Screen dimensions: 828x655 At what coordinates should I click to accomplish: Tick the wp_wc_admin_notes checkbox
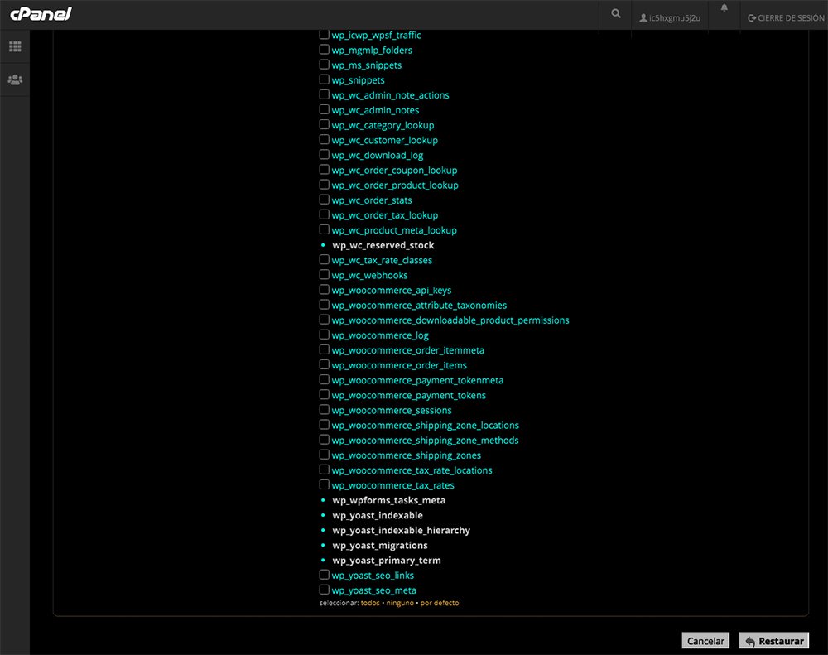pyautogui.click(x=325, y=109)
